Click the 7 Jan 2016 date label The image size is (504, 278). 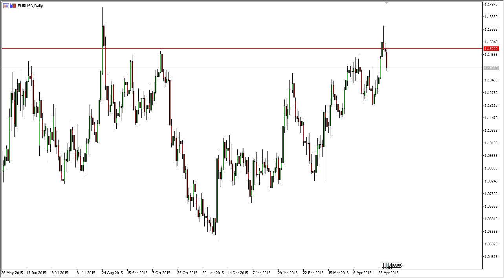click(x=262, y=272)
